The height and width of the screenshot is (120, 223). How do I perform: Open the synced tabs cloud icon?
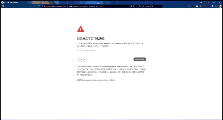[x=201, y=2]
